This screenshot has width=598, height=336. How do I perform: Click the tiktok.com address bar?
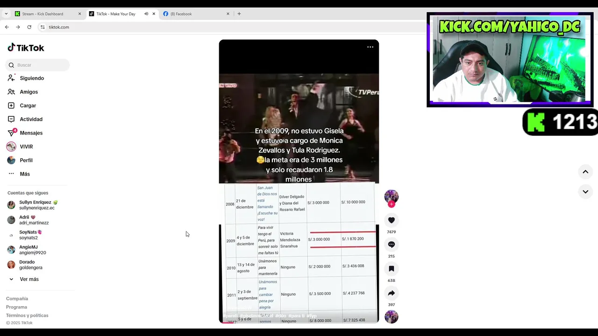pyautogui.click(x=59, y=27)
